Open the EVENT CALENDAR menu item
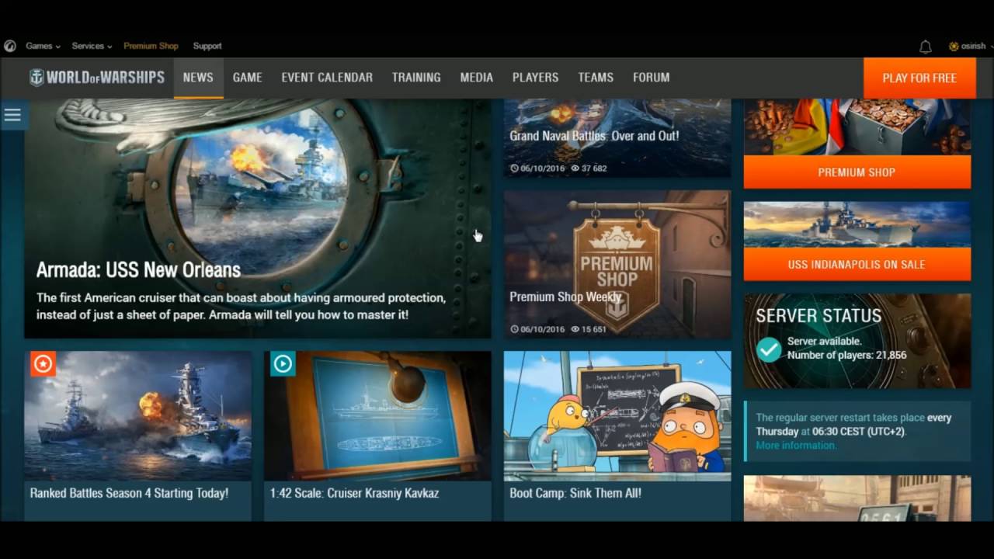 [x=327, y=78]
